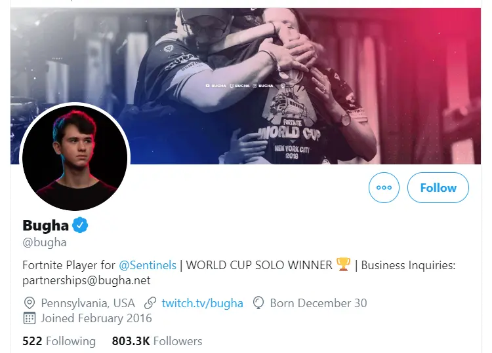Click the location pin icon
This screenshot has width=492, height=353.
(x=29, y=303)
